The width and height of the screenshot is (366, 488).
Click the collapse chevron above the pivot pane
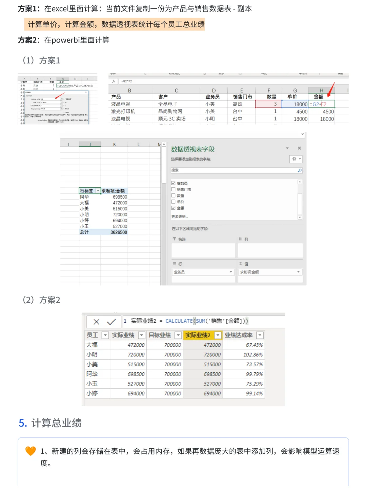click(303, 134)
